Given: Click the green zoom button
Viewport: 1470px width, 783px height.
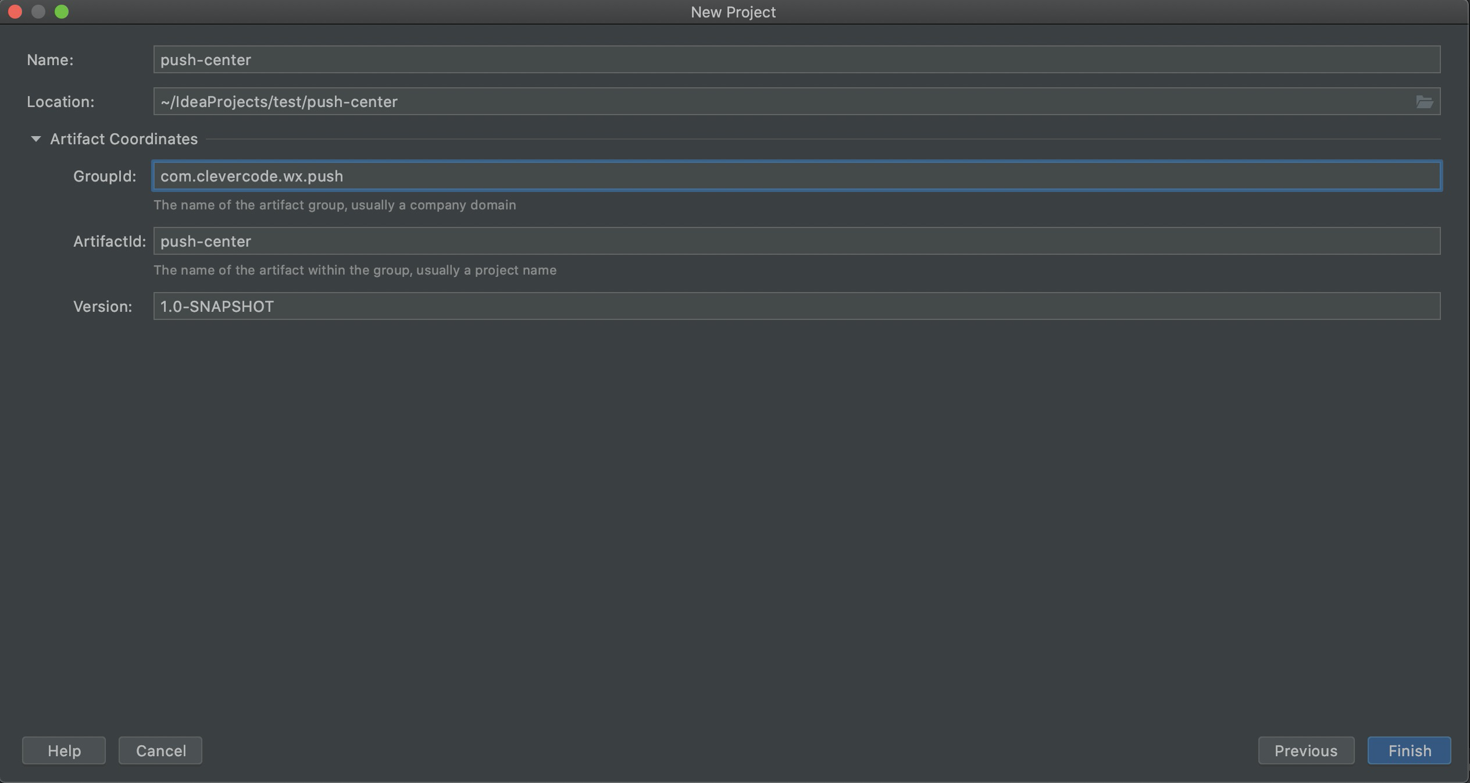Looking at the screenshot, I should 62,11.
